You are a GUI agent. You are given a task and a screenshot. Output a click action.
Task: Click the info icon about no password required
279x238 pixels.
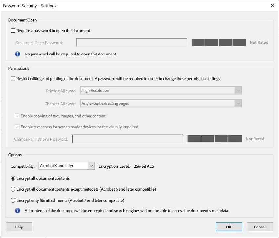click(17, 54)
